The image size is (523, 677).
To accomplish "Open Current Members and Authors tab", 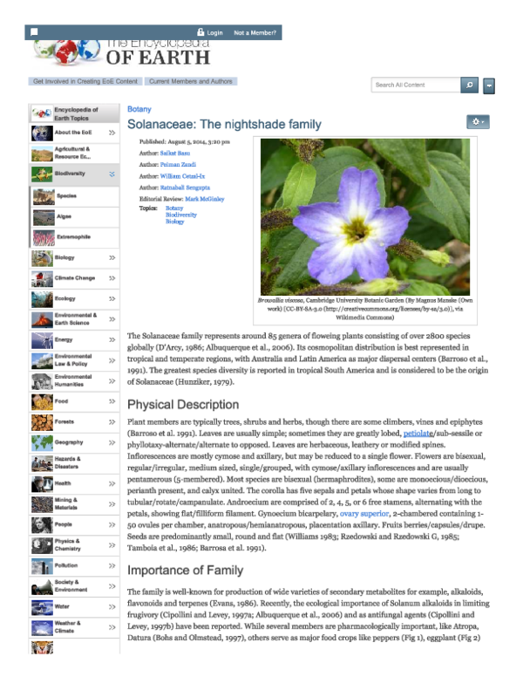I will coord(191,81).
